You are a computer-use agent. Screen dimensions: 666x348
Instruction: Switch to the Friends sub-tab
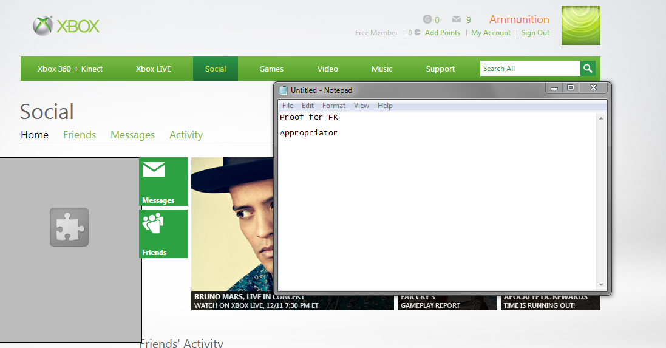point(80,135)
